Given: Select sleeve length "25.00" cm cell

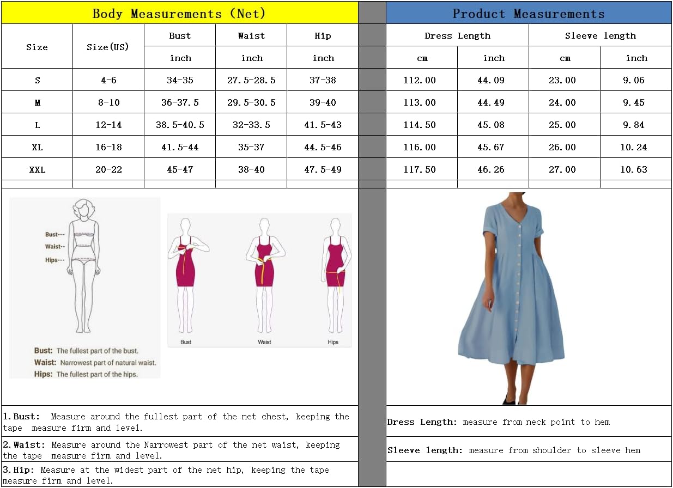Looking at the screenshot, I should [x=565, y=125].
